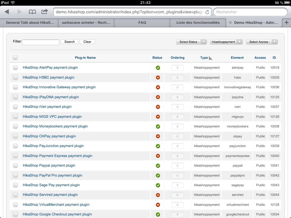Open HikaShop PayJunction payment plugin link
The width and height of the screenshot is (291, 218).
(53, 146)
